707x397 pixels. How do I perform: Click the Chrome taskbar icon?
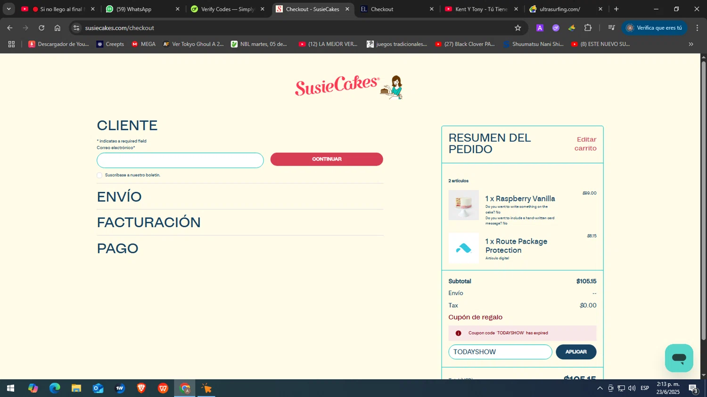pyautogui.click(x=185, y=388)
